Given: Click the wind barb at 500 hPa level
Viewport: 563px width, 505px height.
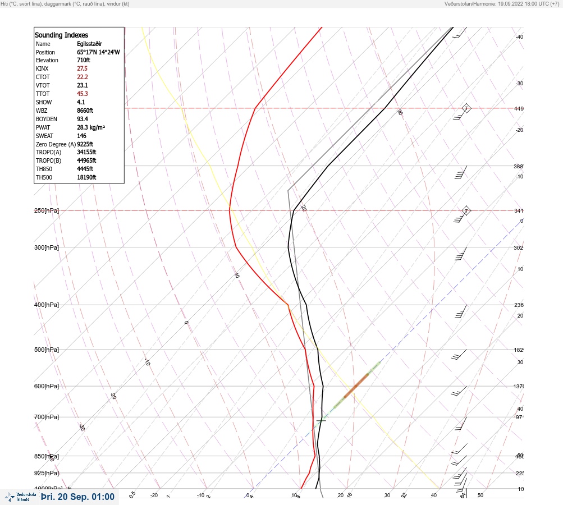Looking at the screenshot, I should click(x=459, y=354).
